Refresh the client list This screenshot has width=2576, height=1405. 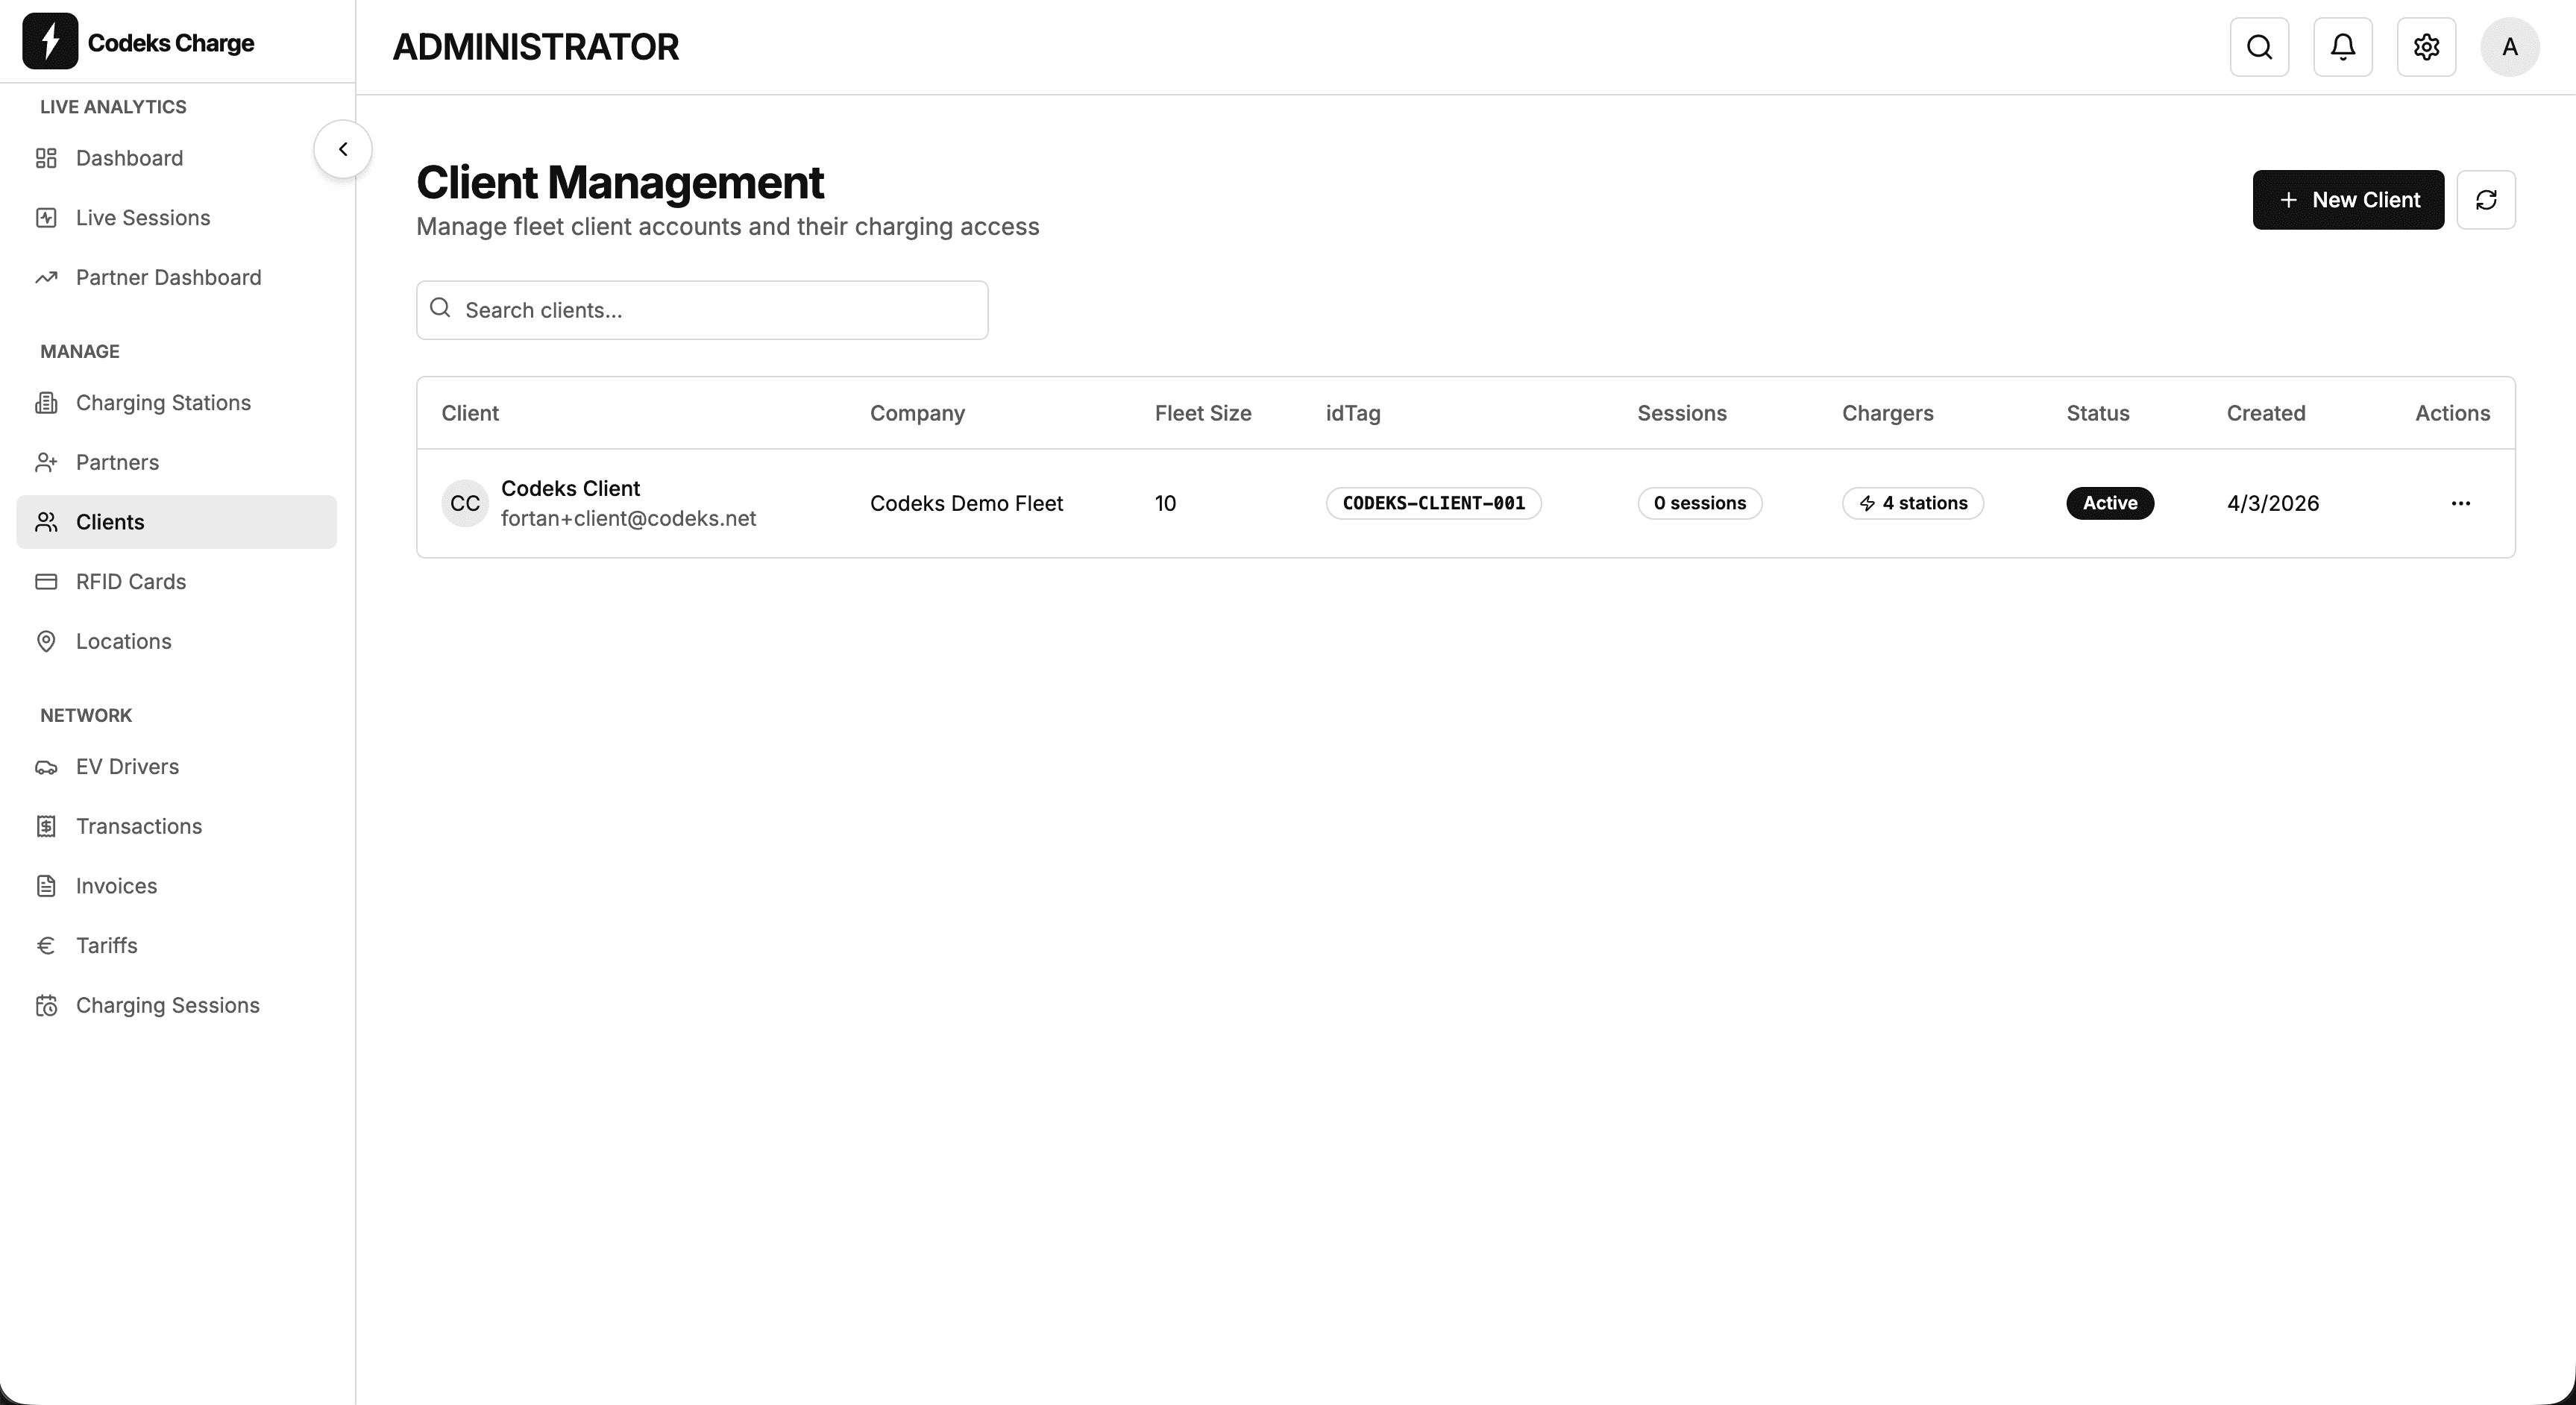[2488, 199]
